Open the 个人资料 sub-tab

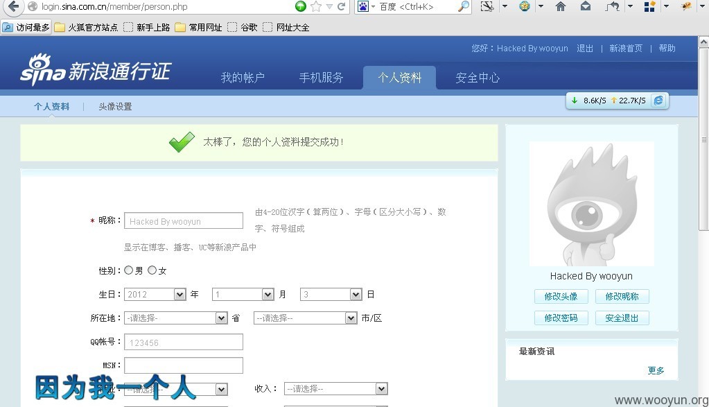click(51, 106)
